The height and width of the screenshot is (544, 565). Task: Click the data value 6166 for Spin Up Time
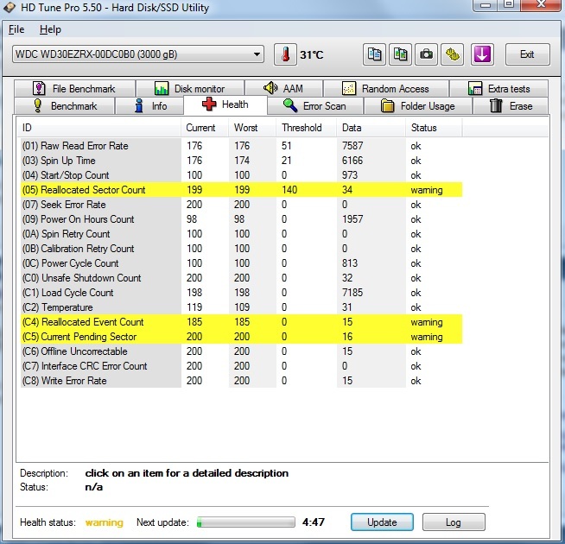[352, 161]
